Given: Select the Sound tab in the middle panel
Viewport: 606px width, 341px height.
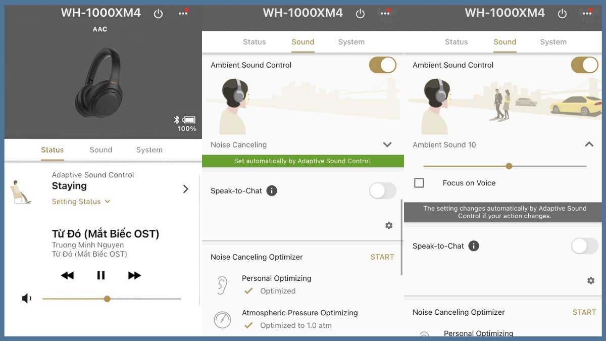Looking at the screenshot, I should [x=303, y=42].
